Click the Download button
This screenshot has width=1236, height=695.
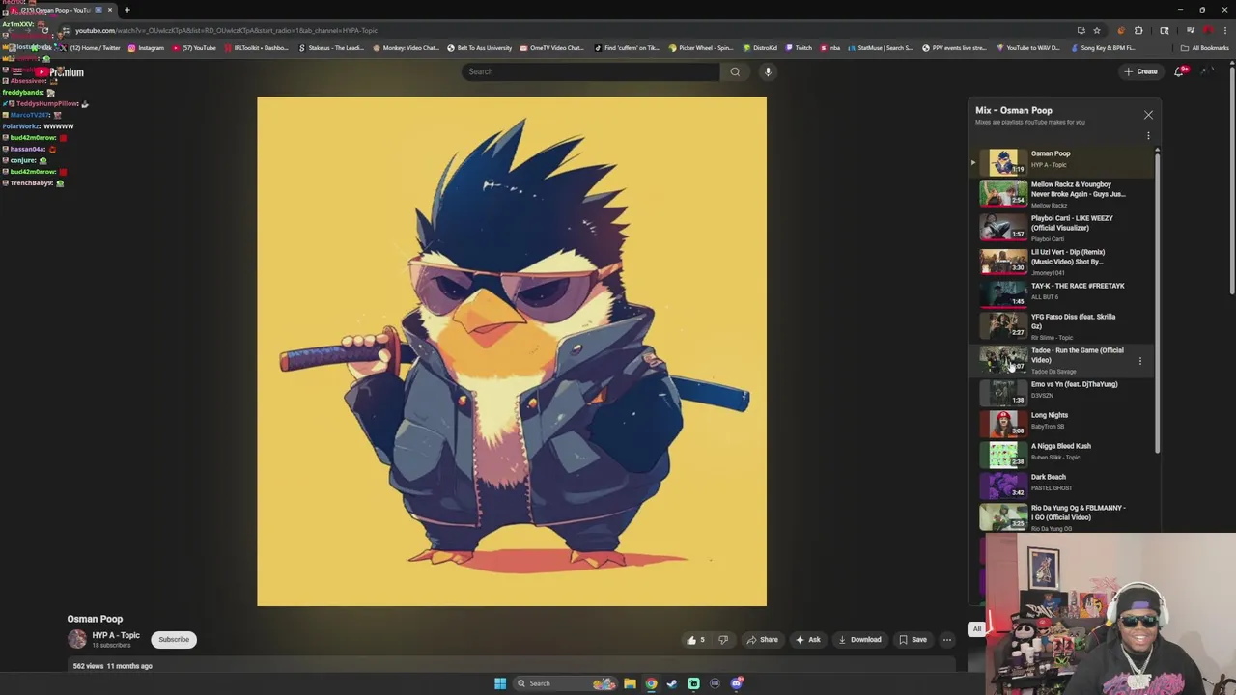click(x=859, y=639)
